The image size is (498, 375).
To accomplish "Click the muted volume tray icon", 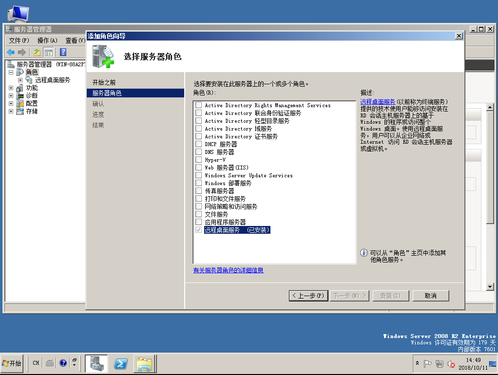I will click(x=451, y=364).
